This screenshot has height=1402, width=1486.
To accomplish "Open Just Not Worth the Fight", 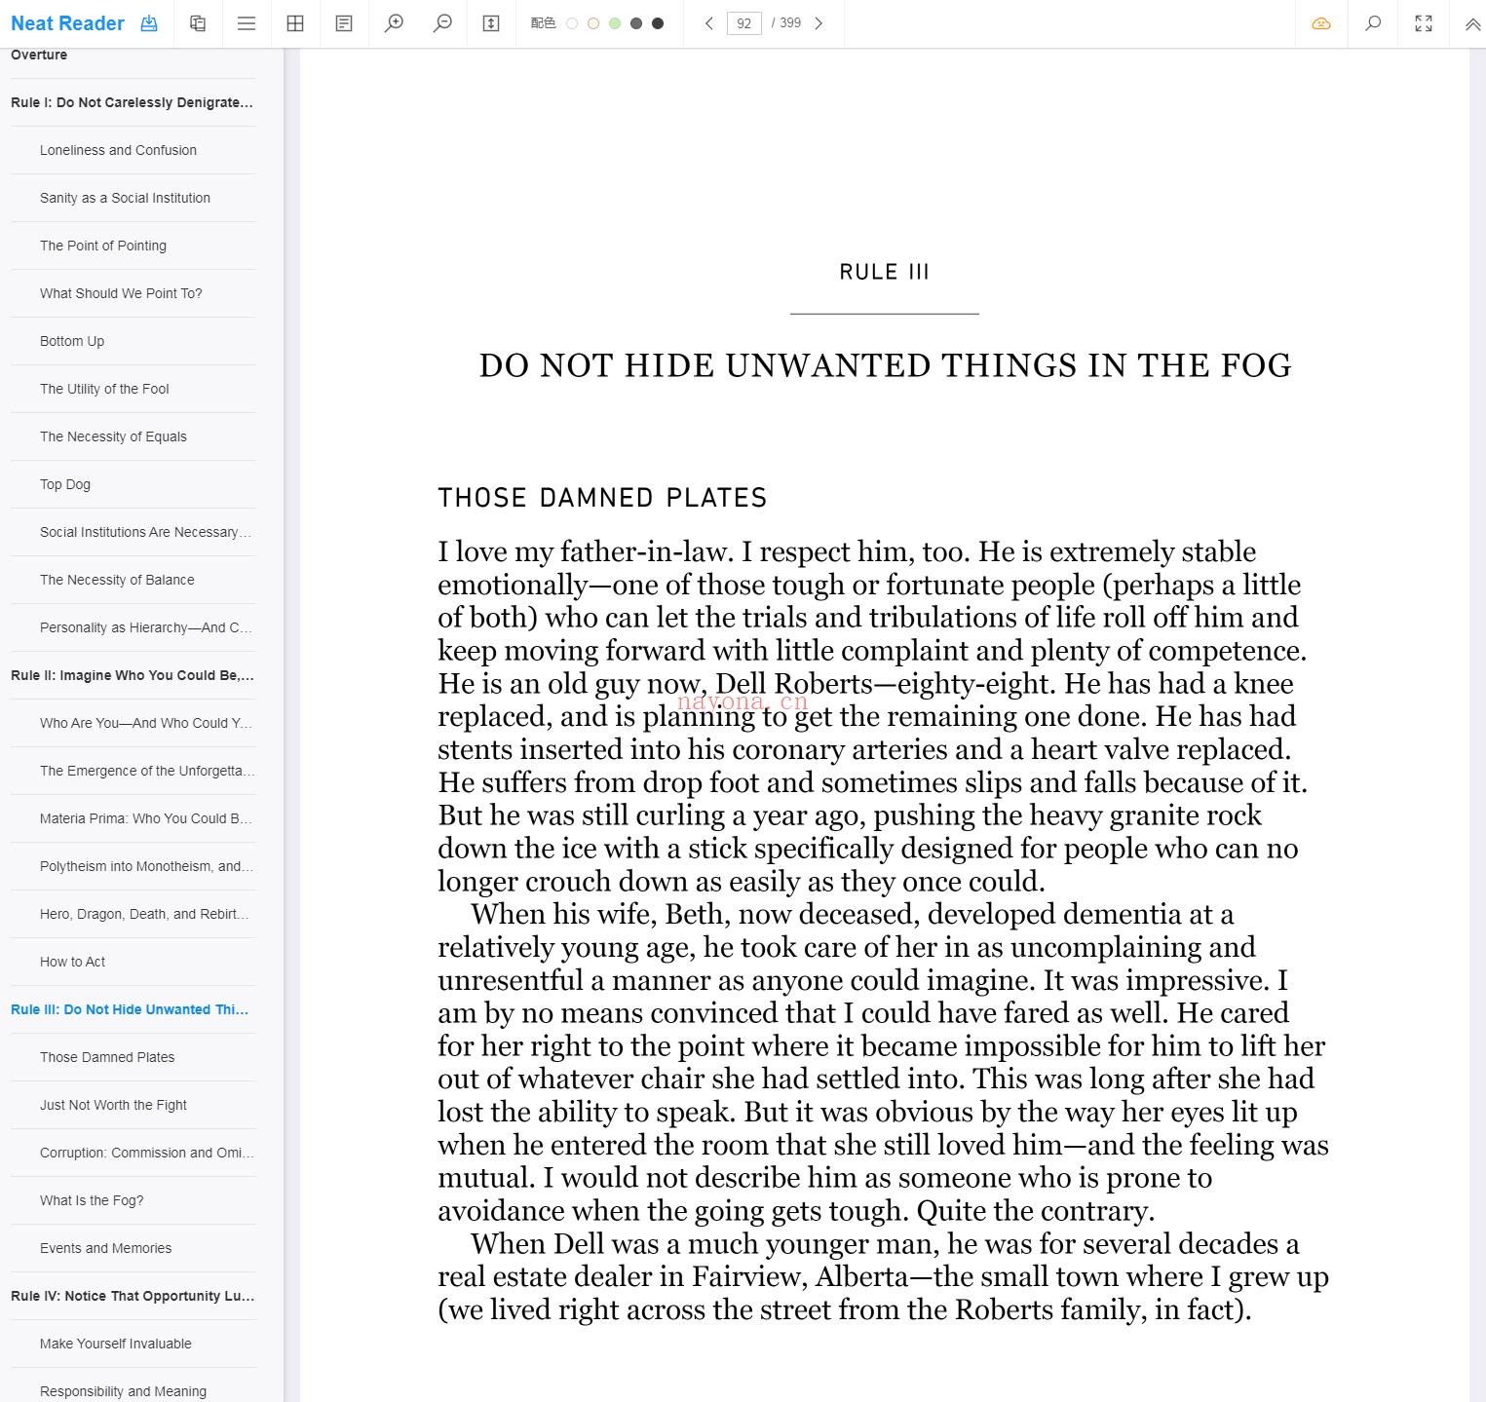I will point(113,1105).
